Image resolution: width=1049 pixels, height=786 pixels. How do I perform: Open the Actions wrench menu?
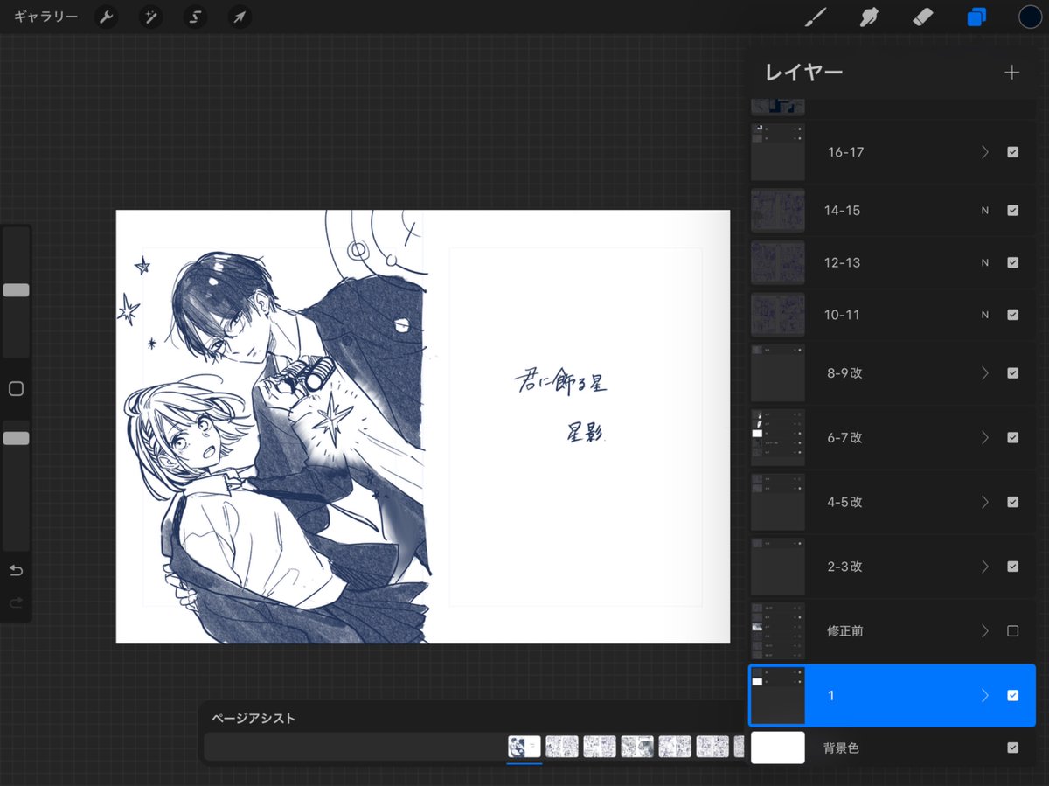tap(106, 17)
